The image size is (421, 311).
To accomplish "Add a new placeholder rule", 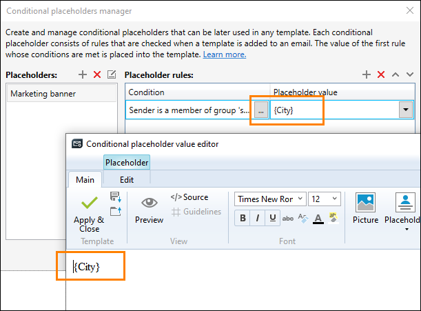I will point(367,74).
